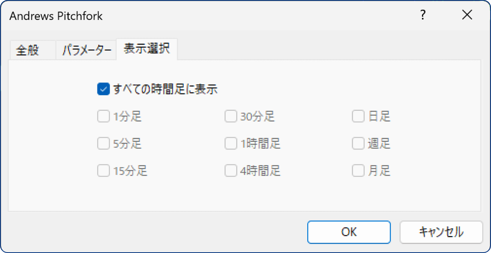The width and height of the screenshot is (491, 253).
Task: Uncheck the すべての時間足に表示 checkbox
Action: [x=103, y=89]
